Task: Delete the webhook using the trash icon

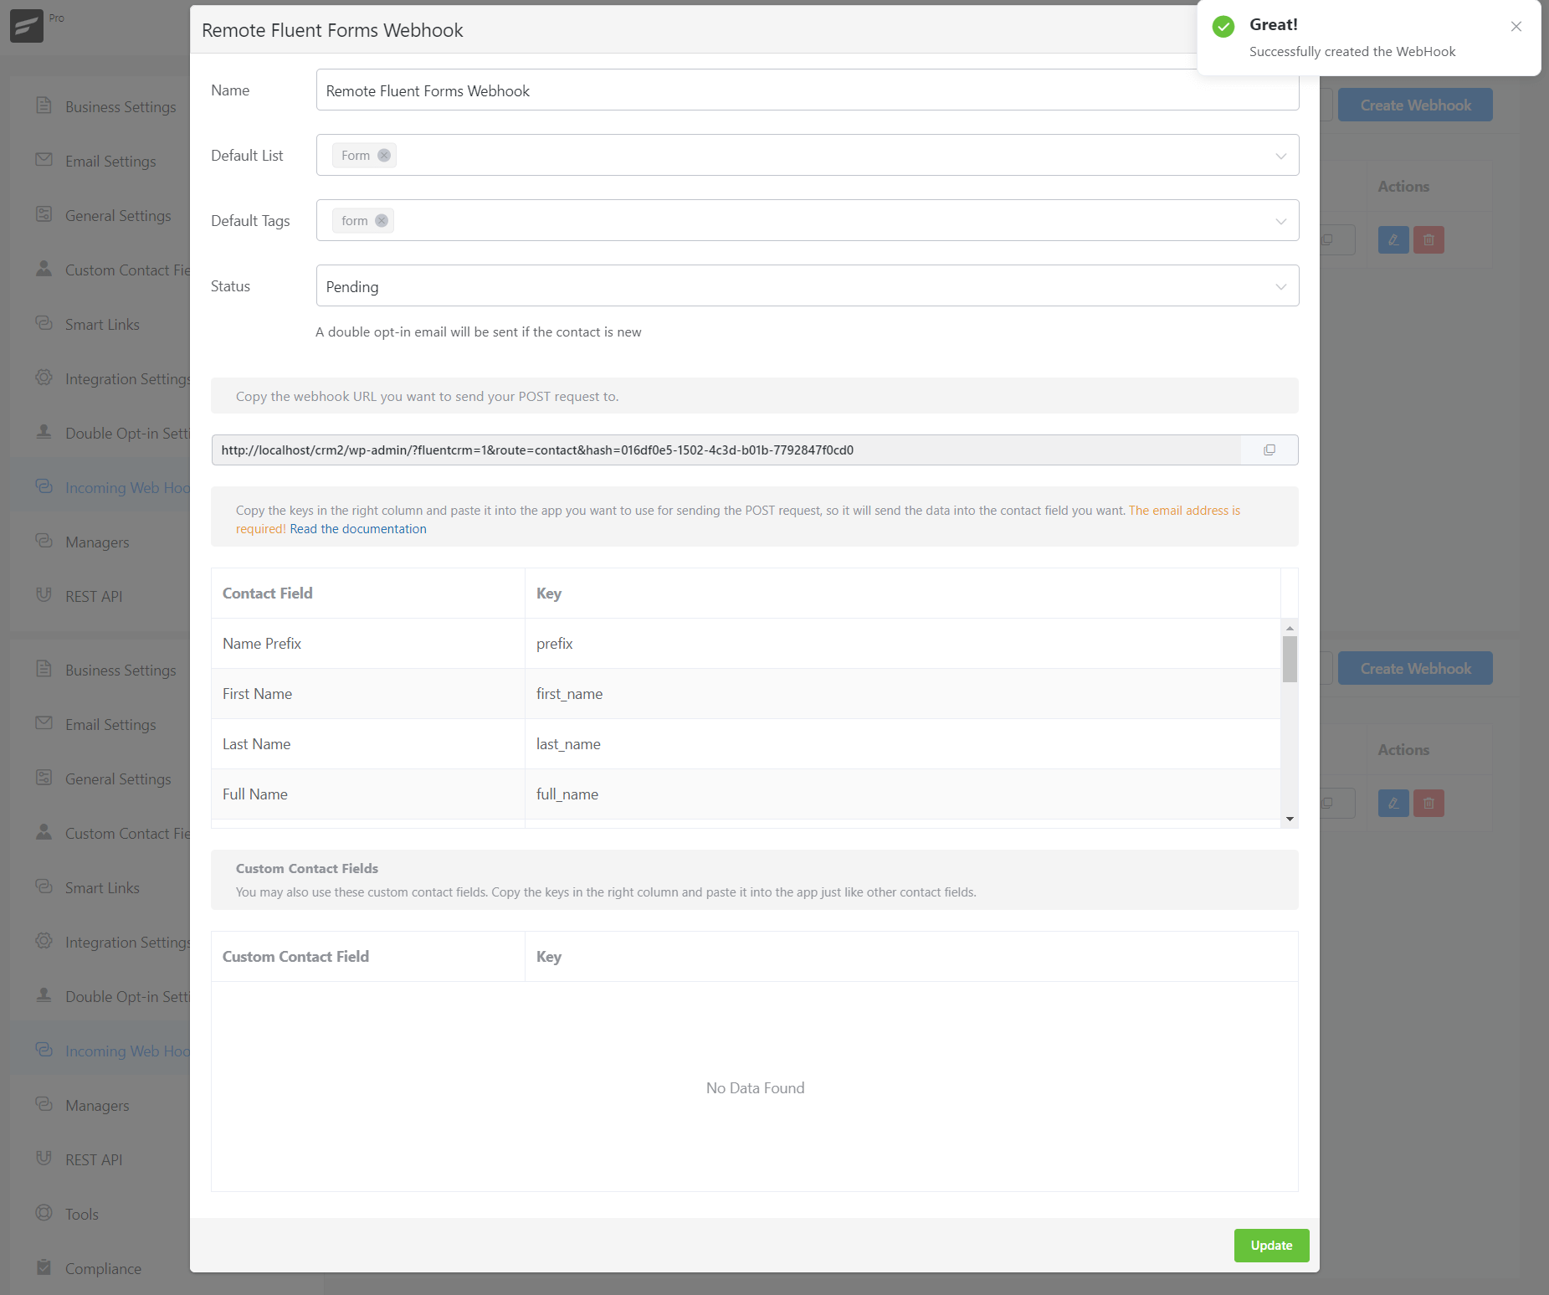Action: click(x=1428, y=239)
